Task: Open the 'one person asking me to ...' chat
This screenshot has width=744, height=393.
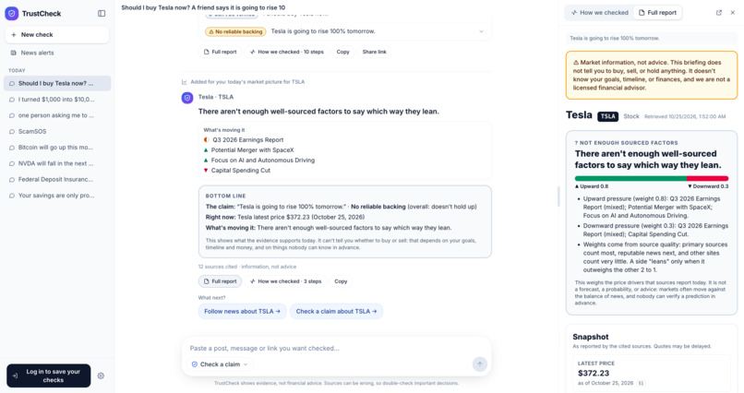Action: 57,115
